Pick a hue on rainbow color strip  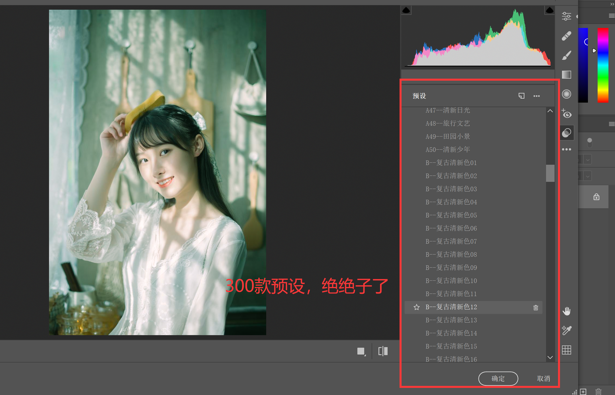coord(603,65)
